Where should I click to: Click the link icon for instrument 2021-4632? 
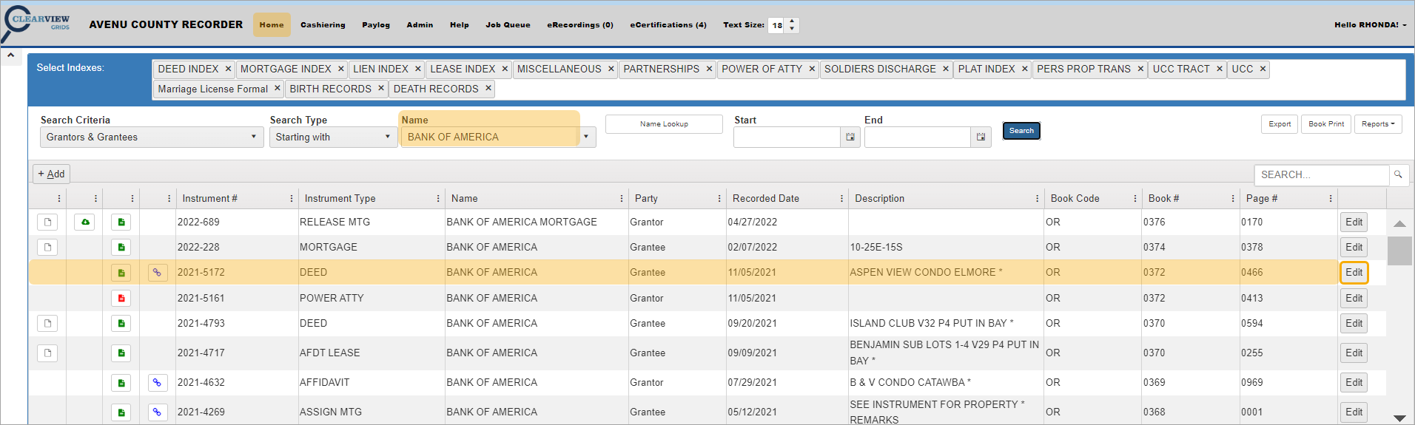tap(158, 382)
